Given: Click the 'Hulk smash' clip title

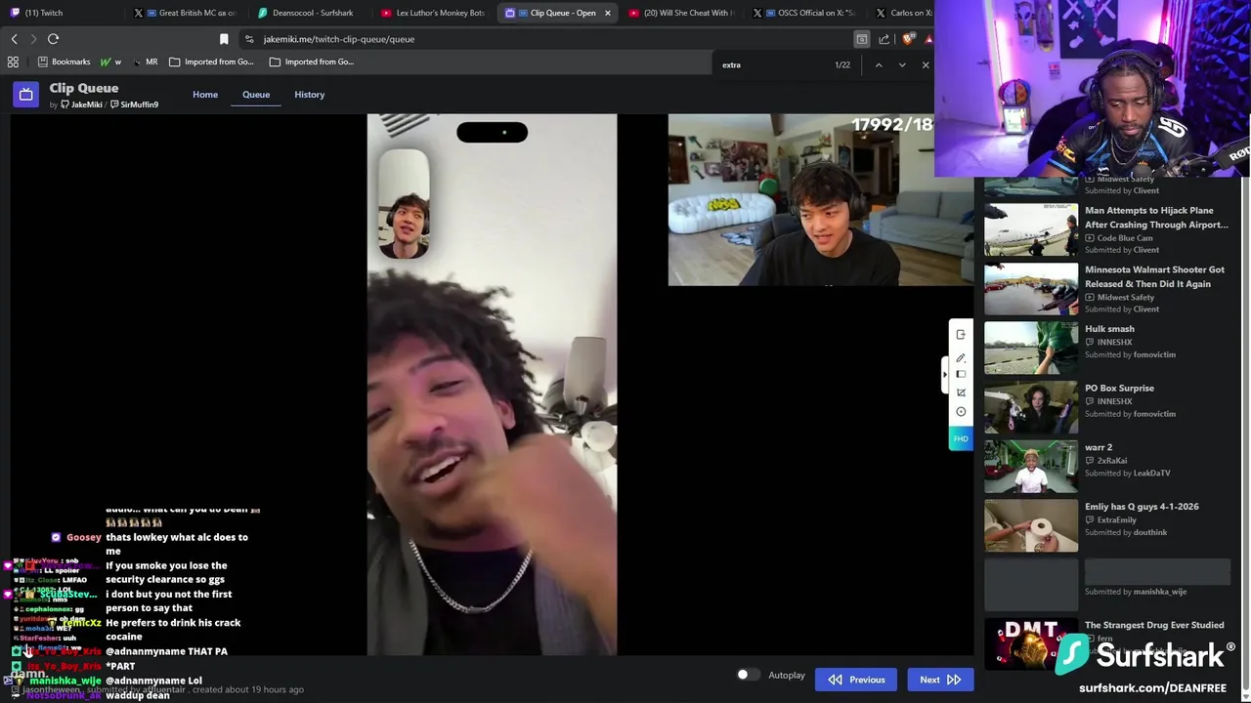Looking at the screenshot, I should (1109, 329).
